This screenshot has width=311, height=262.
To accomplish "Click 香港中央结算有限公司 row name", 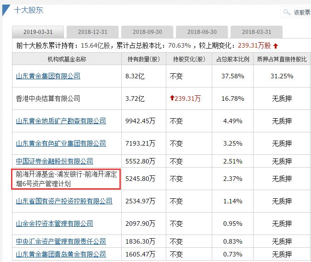I will tap(48, 98).
